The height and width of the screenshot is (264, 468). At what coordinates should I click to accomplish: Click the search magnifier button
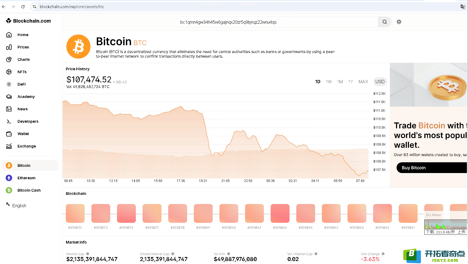(x=385, y=22)
